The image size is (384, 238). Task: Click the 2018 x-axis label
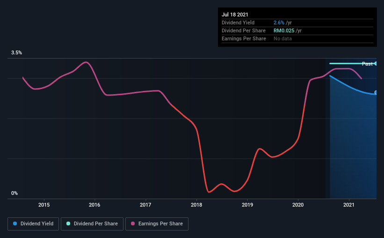[x=196, y=205]
